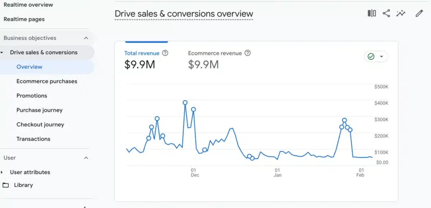Open the Ecommerce purchases report
431x208 pixels.
(x=47, y=81)
